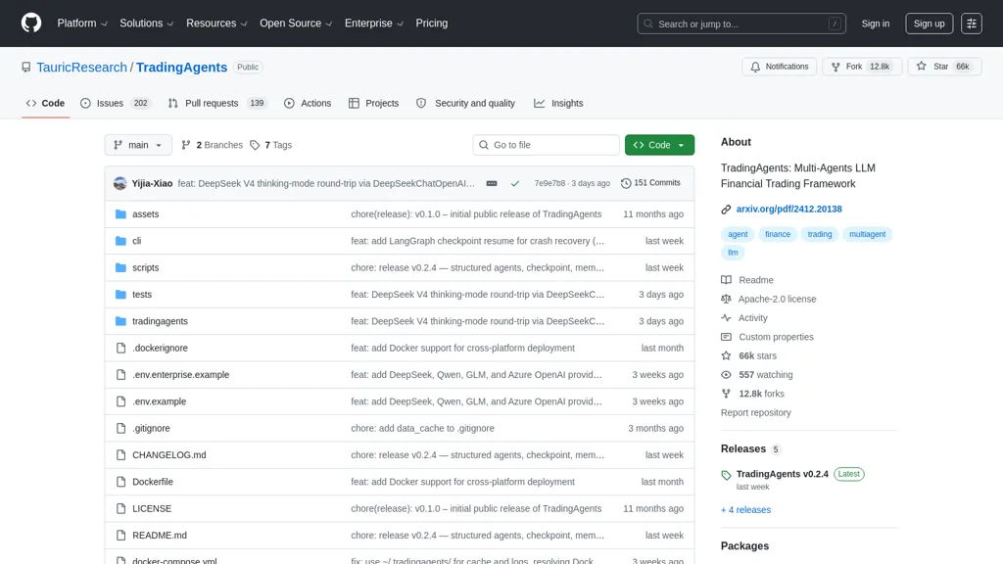Switch to the Actions tab
1003x564 pixels.
point(308,103)
